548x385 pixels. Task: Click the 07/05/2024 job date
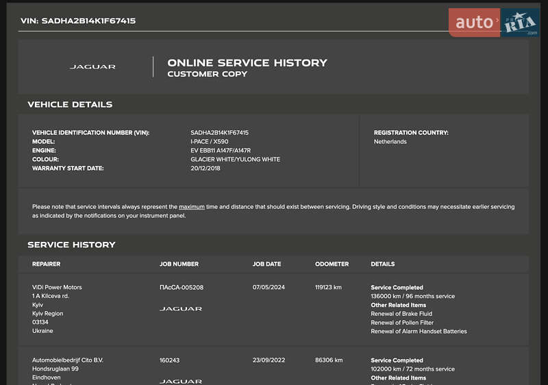(267, 288)
